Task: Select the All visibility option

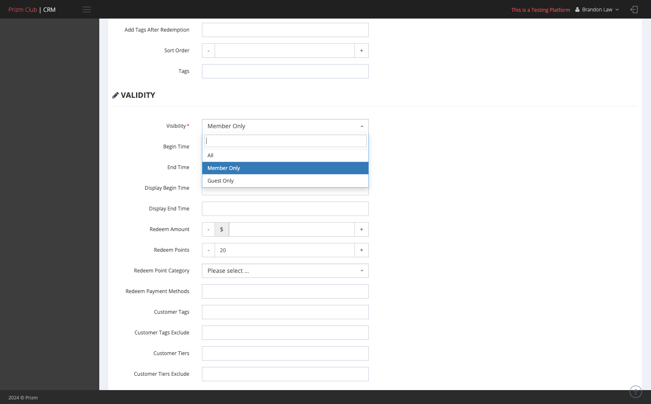Action: (285, 156)
